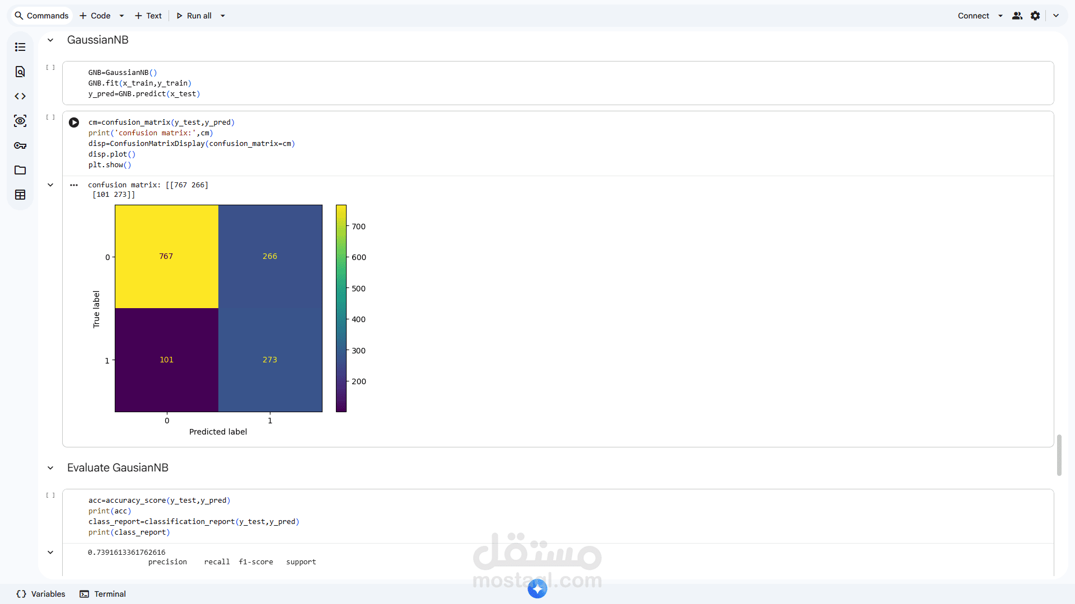Viewport: 1075px width, 604px height.
Task: Open the settings gear icon
Action: pos(1035,16)
